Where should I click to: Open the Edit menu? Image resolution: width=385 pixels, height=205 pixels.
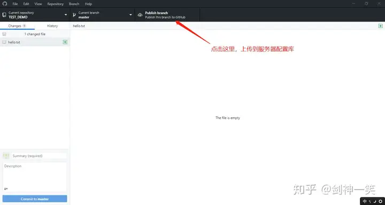click(x=26, y=4)
